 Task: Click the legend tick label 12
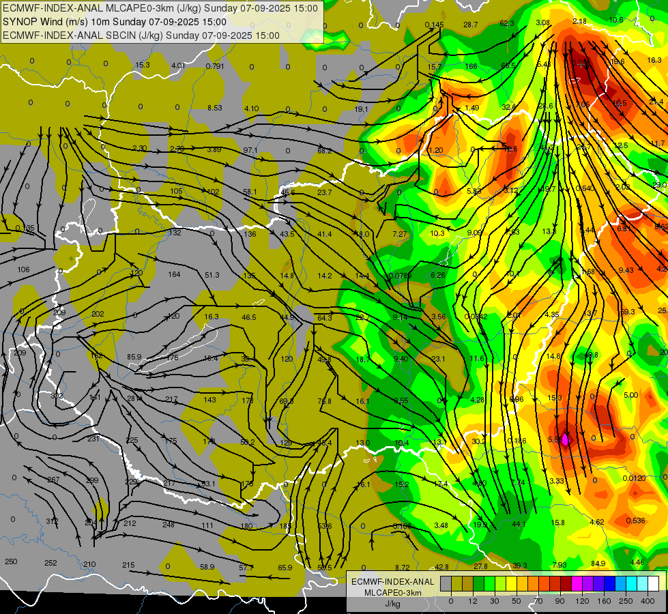pos(472,601)
